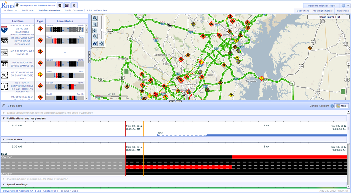This screenshot has width=351, height=193.
Task: Open the second top tab with book icon
Action: [60, 5]
